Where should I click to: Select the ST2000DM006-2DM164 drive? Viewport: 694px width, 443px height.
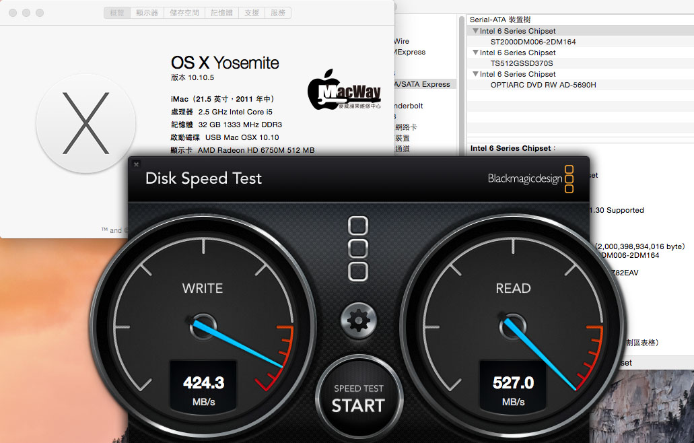(x=533, y=42)
